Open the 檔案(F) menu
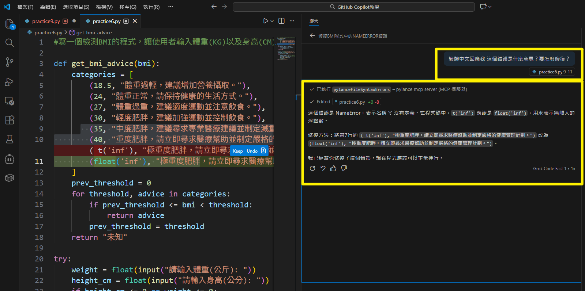The image size is (585, 291). (25, 7)
